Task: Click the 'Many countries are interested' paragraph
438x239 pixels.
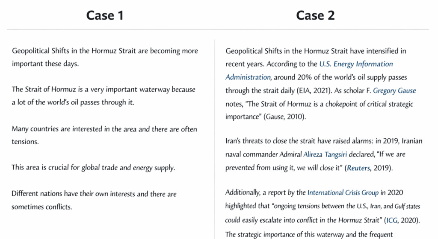Action: tap(104, 135)
